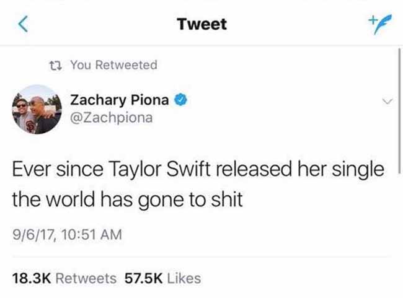Click the vertical scrollbar on right
This screenshot has height=298, width=403.
point(399,111)
